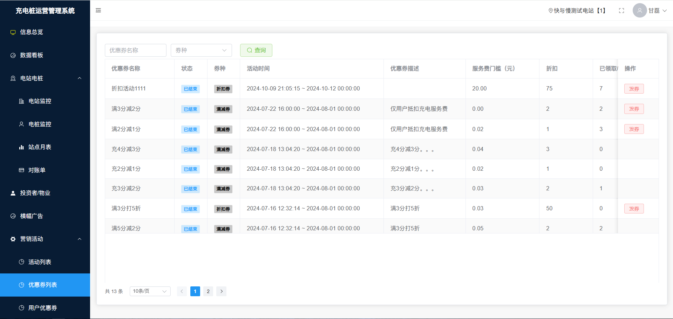Viewport: 673px width, 319px height.
Task: Click the 对账单 card icon
Action: tap(21, 170)
